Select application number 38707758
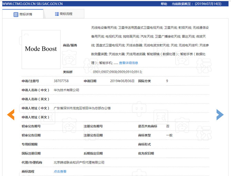 pyautogui.click(x=61, y=81)
